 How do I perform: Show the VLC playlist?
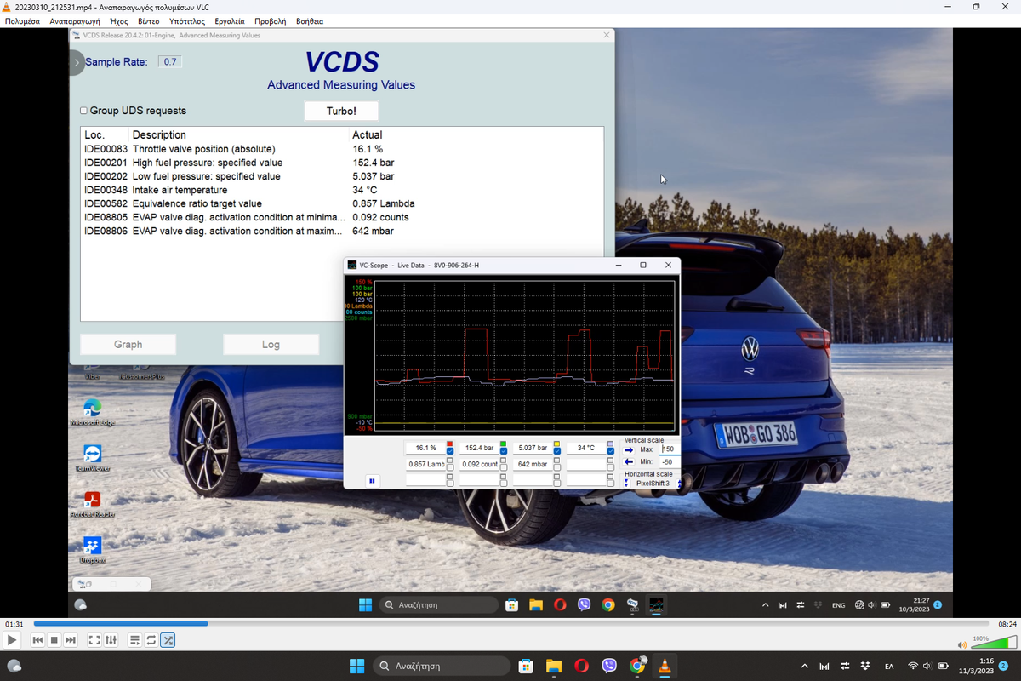pos(134,639)
